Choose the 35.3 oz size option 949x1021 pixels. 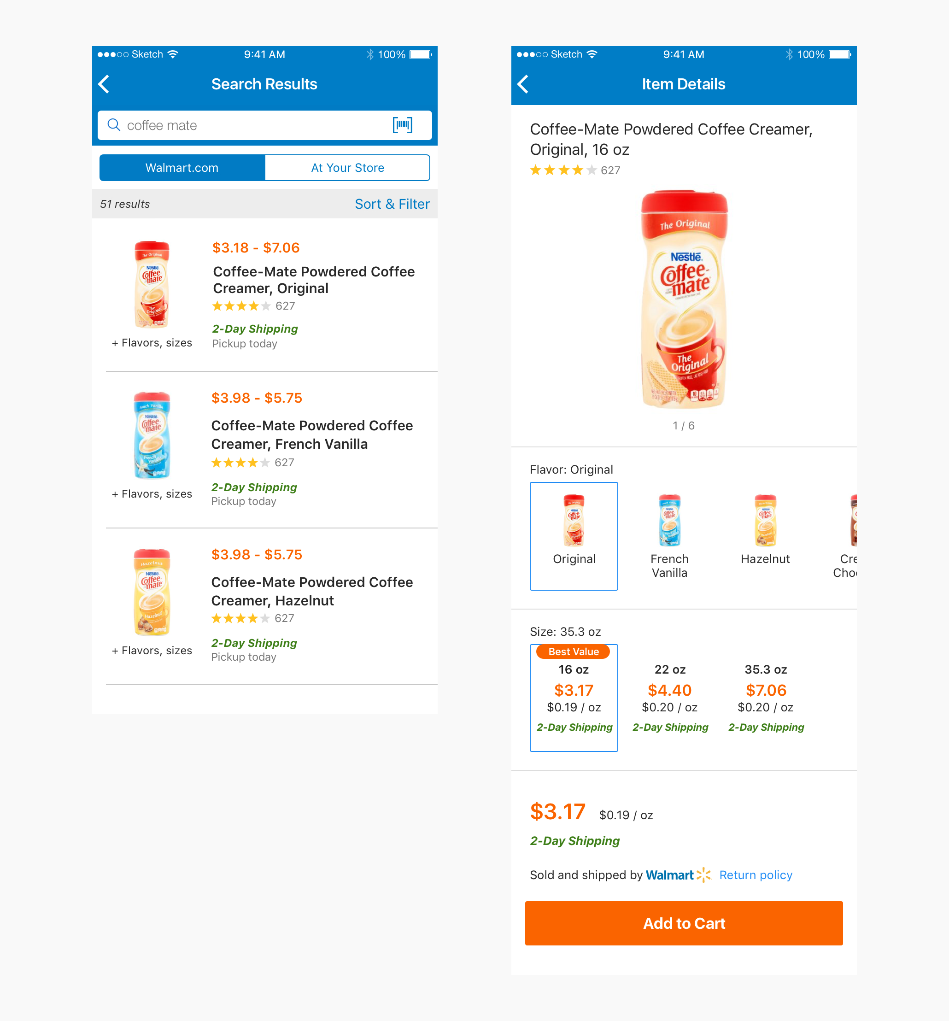coord(766,697)
